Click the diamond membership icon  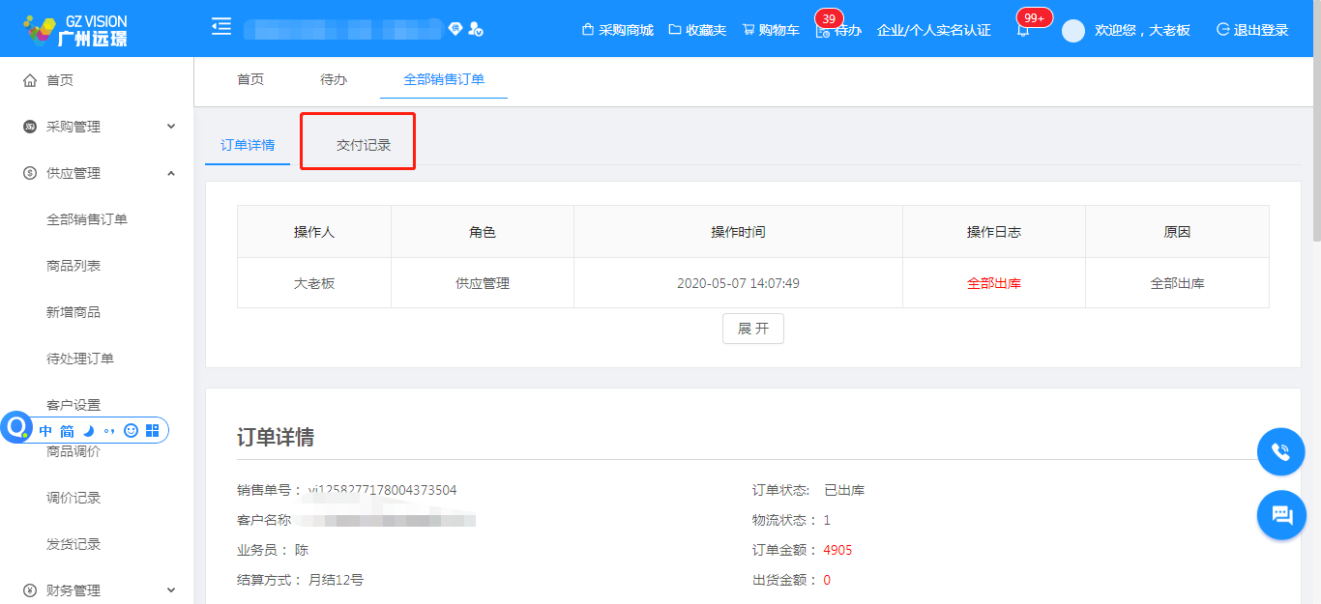455,29
